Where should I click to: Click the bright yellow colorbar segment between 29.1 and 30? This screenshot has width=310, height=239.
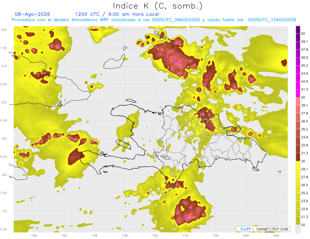tap(298, 165)
